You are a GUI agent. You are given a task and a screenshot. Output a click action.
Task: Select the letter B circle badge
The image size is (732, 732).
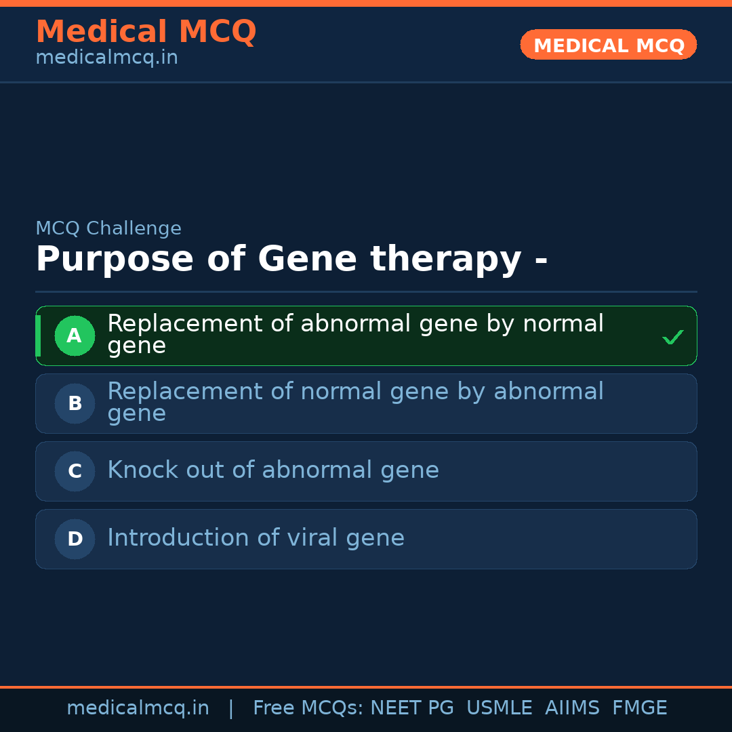tap(75, 403)
